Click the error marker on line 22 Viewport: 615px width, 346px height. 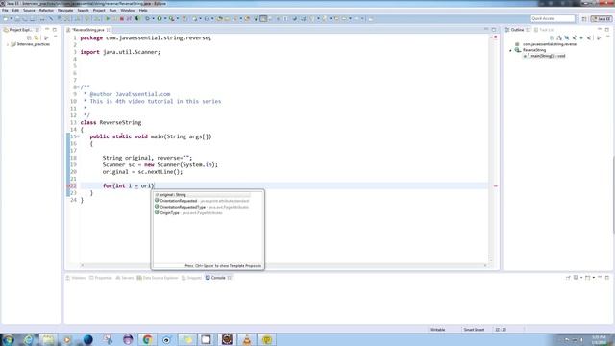(x=68, y=185)
